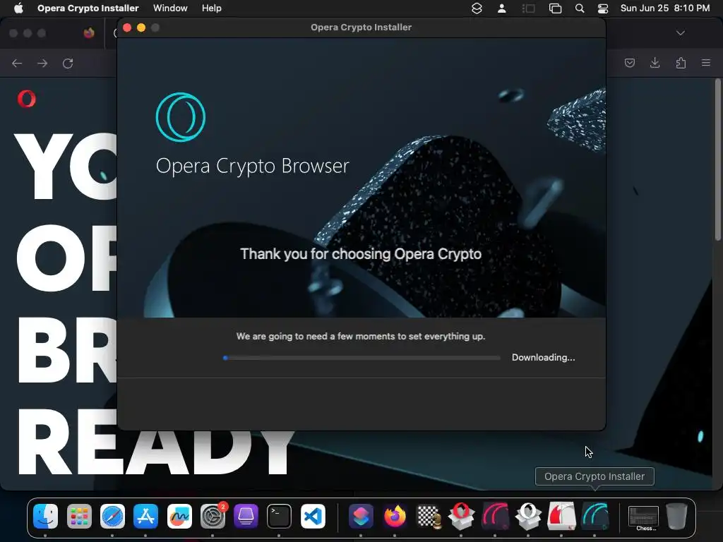Open Control Center in menu bar
The height and width of the screenshot is (542, 723).
click(x=603, y=8)
